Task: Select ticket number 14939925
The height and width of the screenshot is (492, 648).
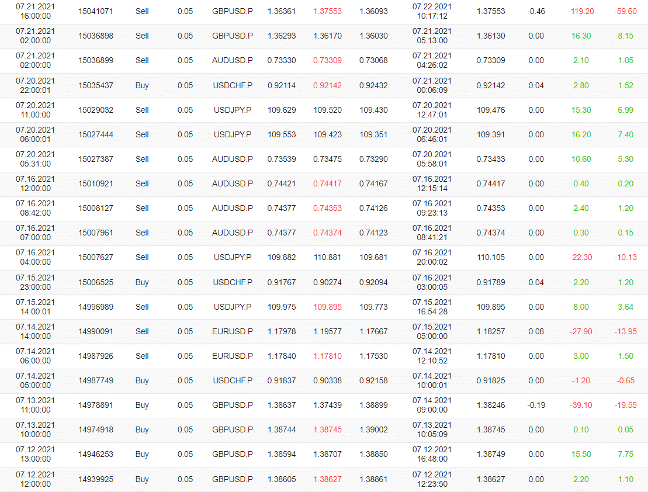Action: (x=95, y=479)
